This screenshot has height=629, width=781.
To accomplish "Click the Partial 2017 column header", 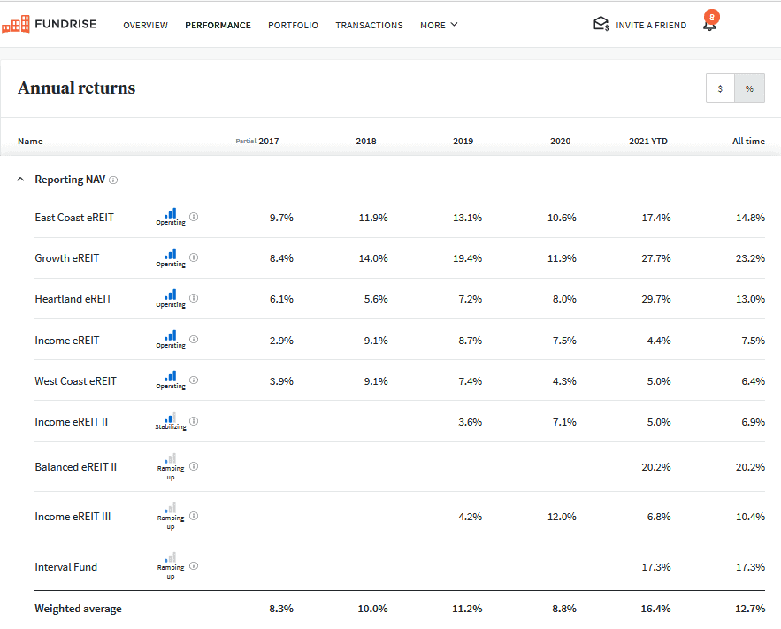I will click(x=257, y=141).
